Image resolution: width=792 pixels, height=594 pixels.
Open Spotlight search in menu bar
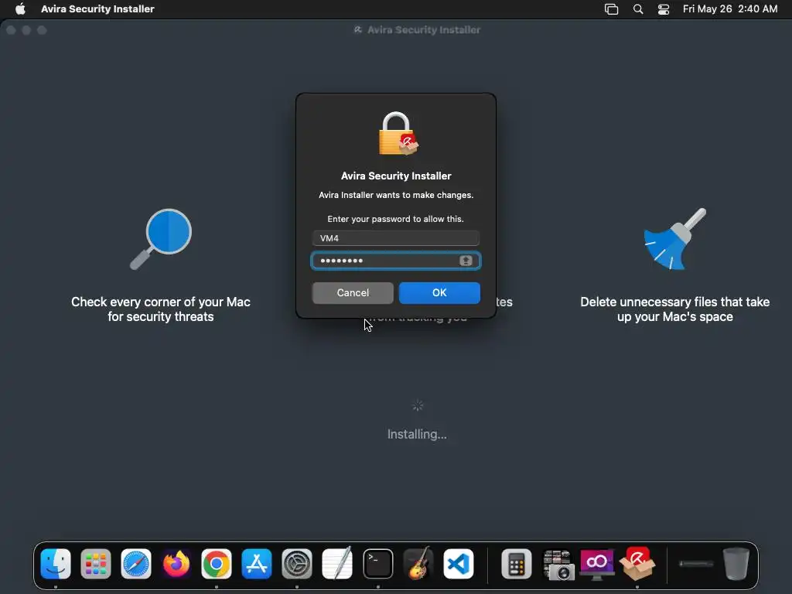tap(638, 9)
